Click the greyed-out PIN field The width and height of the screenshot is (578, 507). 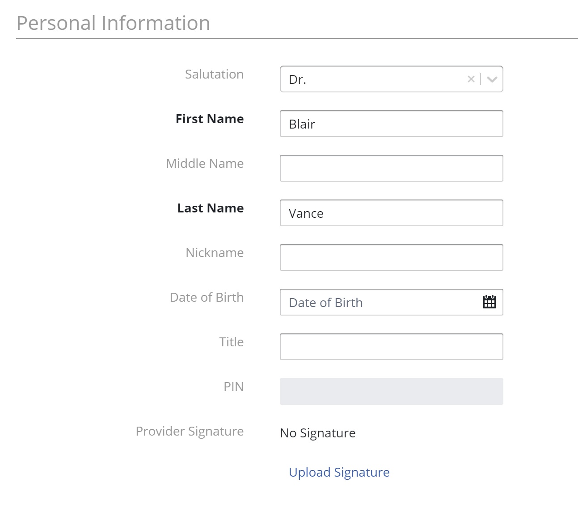391,391
